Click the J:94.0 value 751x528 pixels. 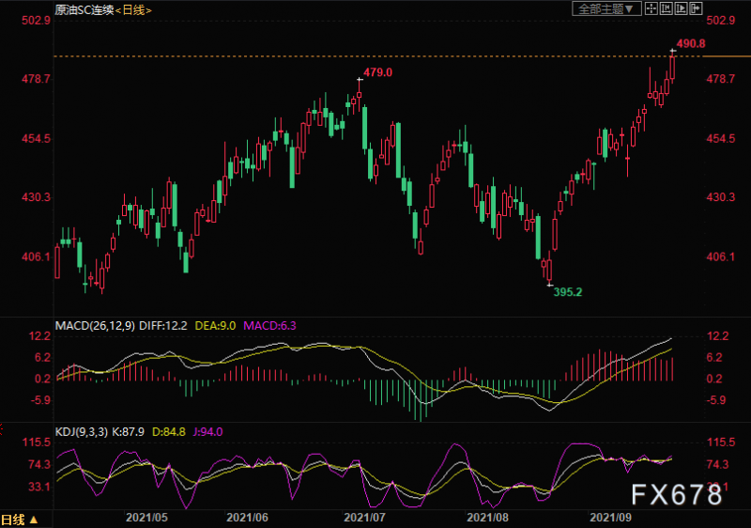(207, 431)
